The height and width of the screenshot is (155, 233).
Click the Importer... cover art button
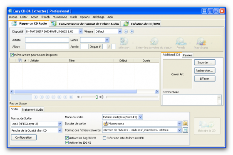(205, 62)
